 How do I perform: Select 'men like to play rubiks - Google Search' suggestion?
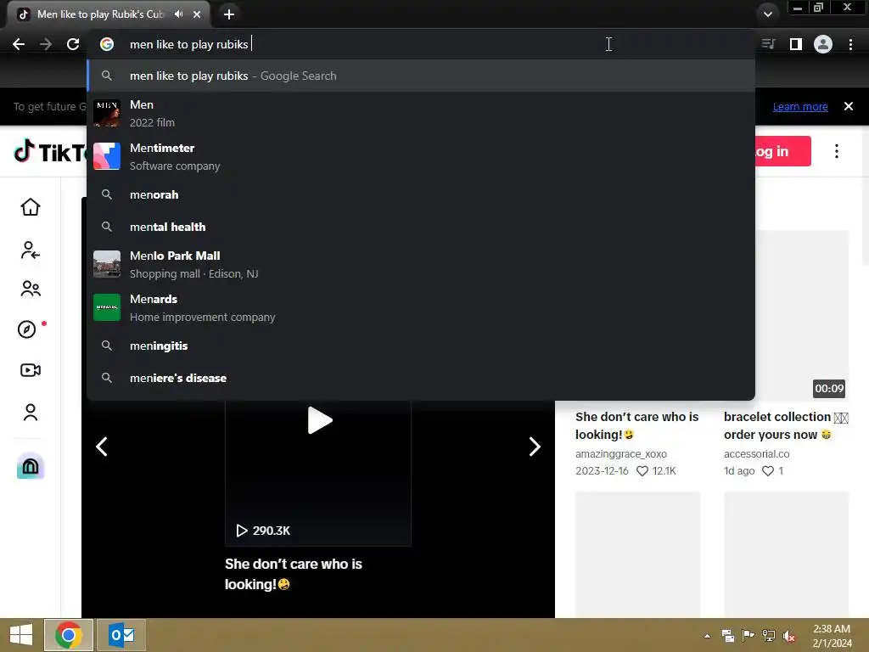point(421,76)
